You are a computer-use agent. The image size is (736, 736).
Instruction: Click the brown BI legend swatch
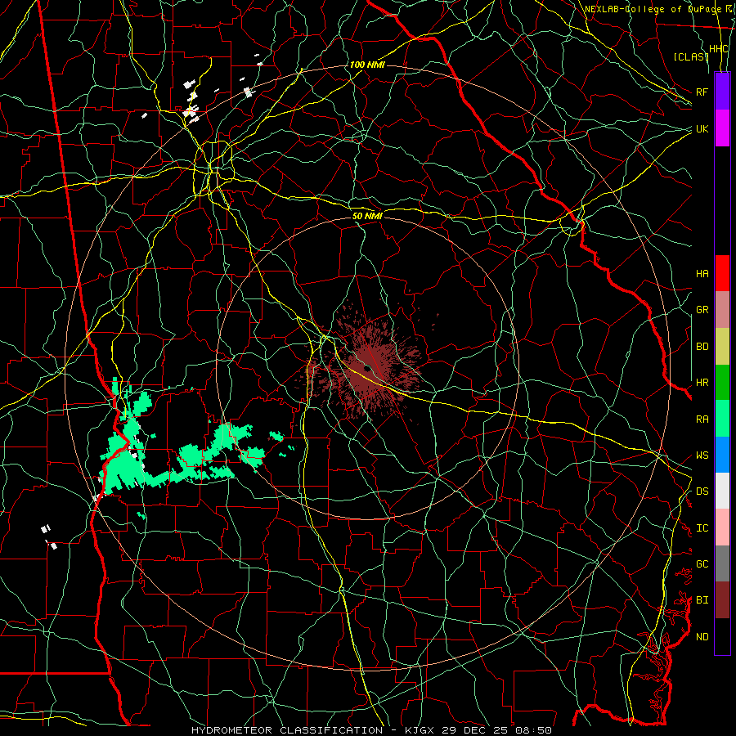tap(722, 600)
